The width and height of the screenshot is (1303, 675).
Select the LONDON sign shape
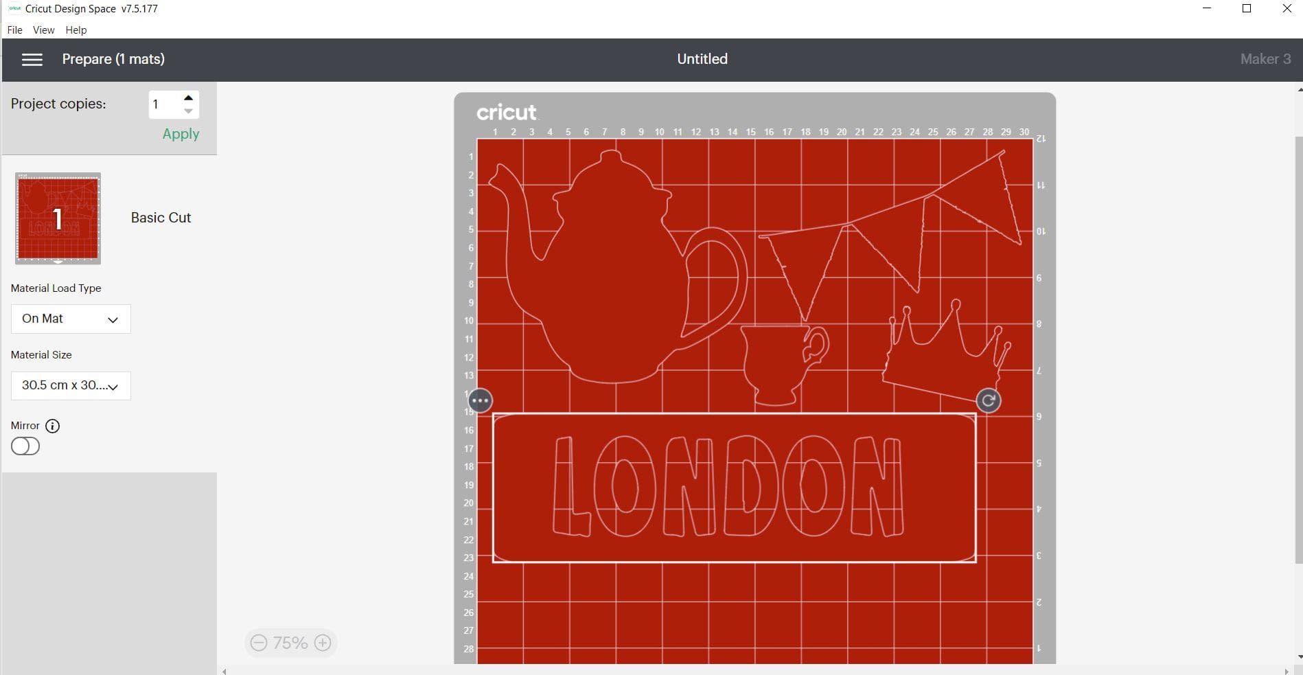coord(734,488)
